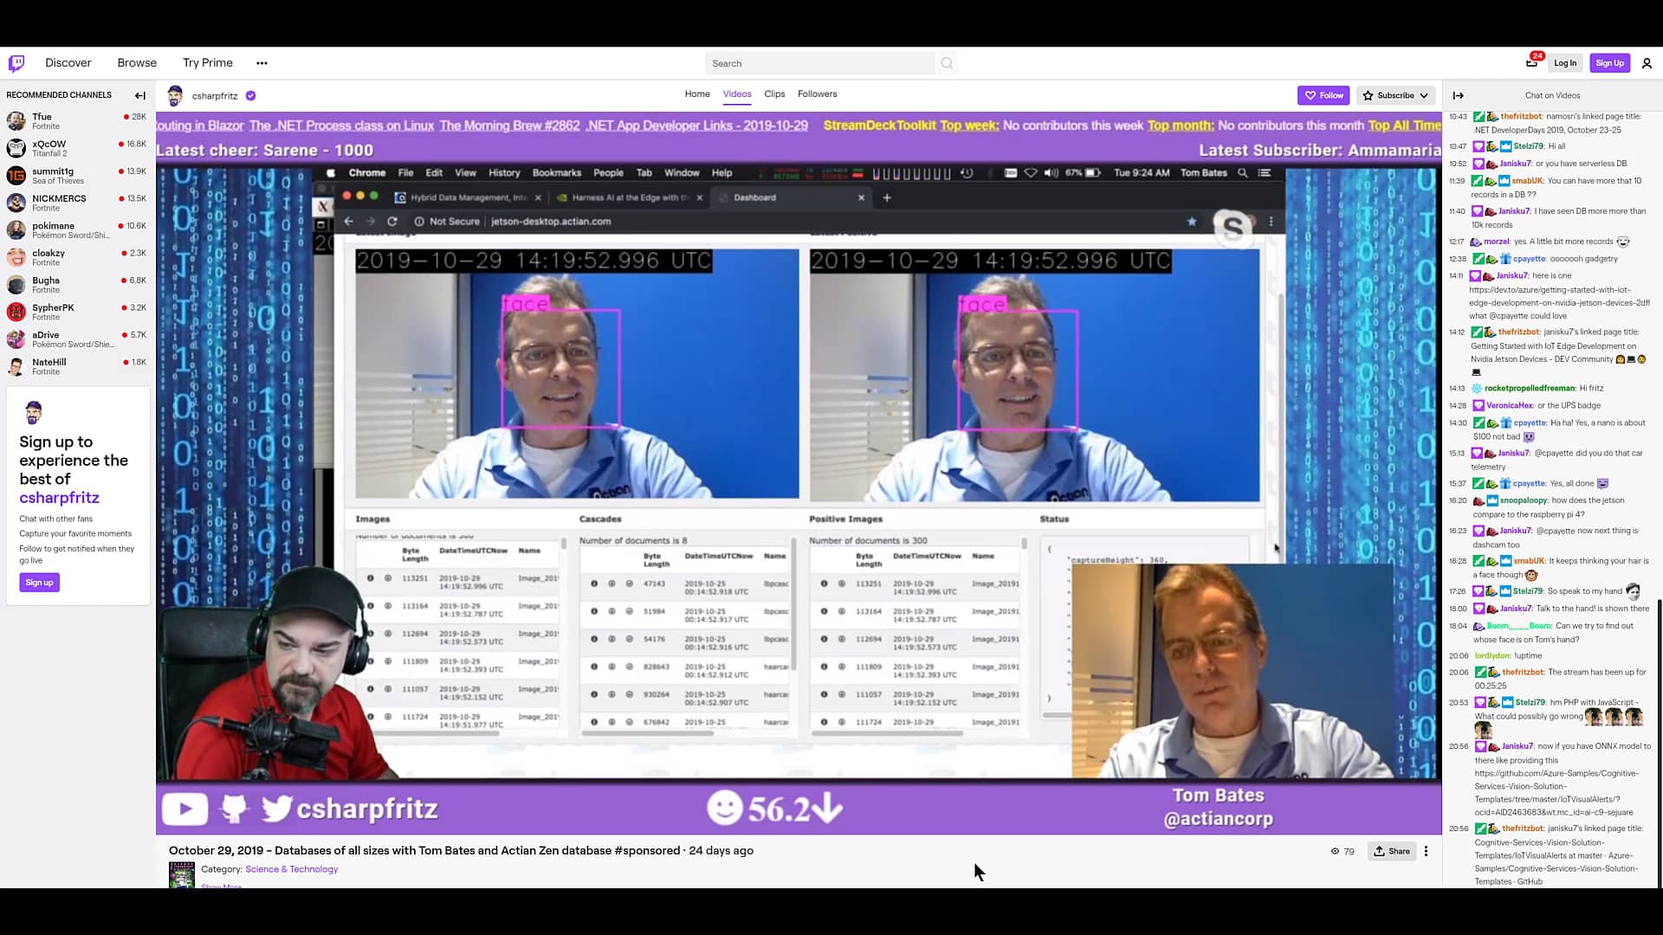
Task: Open summit1g's channel avatar
Action: click(x=16, y=176)
